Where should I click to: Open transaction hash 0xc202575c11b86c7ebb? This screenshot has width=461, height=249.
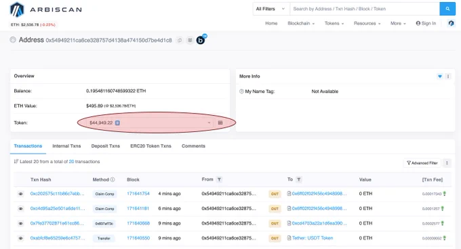pyautogui.click(x=58, y=194)
